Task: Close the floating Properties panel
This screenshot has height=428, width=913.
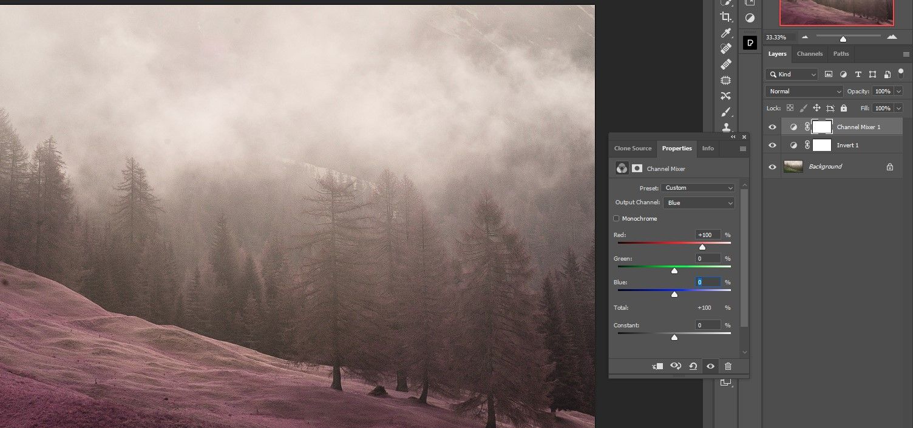Action: click(744, 137)
